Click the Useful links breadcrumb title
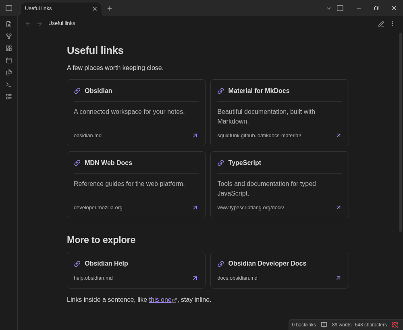This screenshot has width=403, height=330. coord(62,23)
